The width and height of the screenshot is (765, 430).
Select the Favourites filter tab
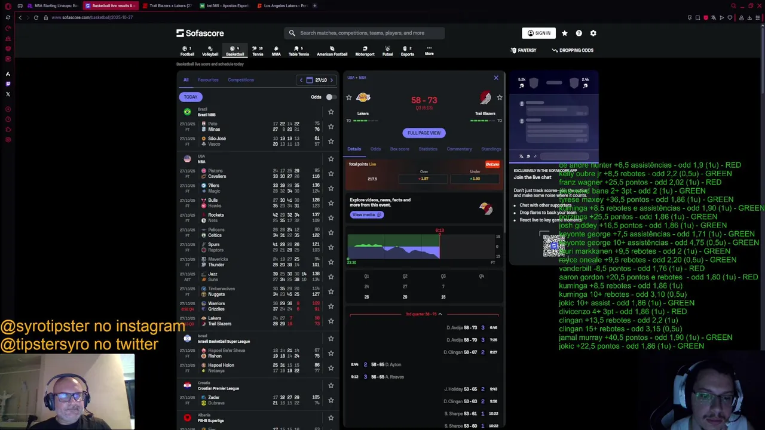pos(208,80)
